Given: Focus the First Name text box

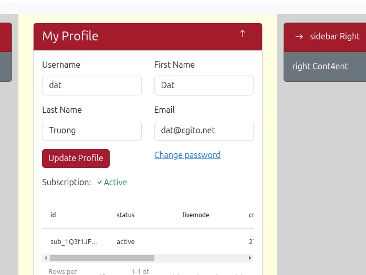Looking at the screenshot, I should [204, 86].
